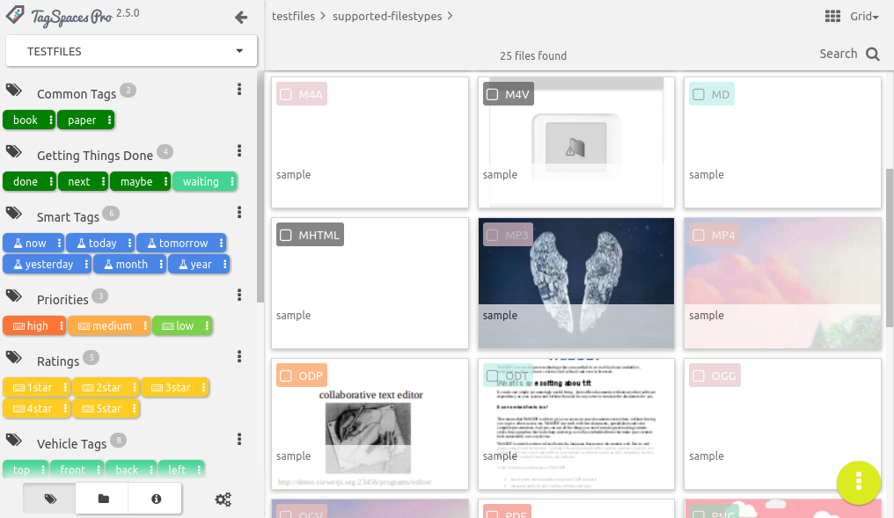
Task: Select the MD file checkbox
Action: (x=699, y=95)
